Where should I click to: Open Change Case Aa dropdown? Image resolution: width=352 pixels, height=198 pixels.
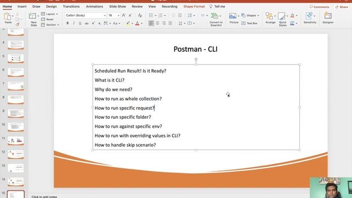(x=116, y=23)
